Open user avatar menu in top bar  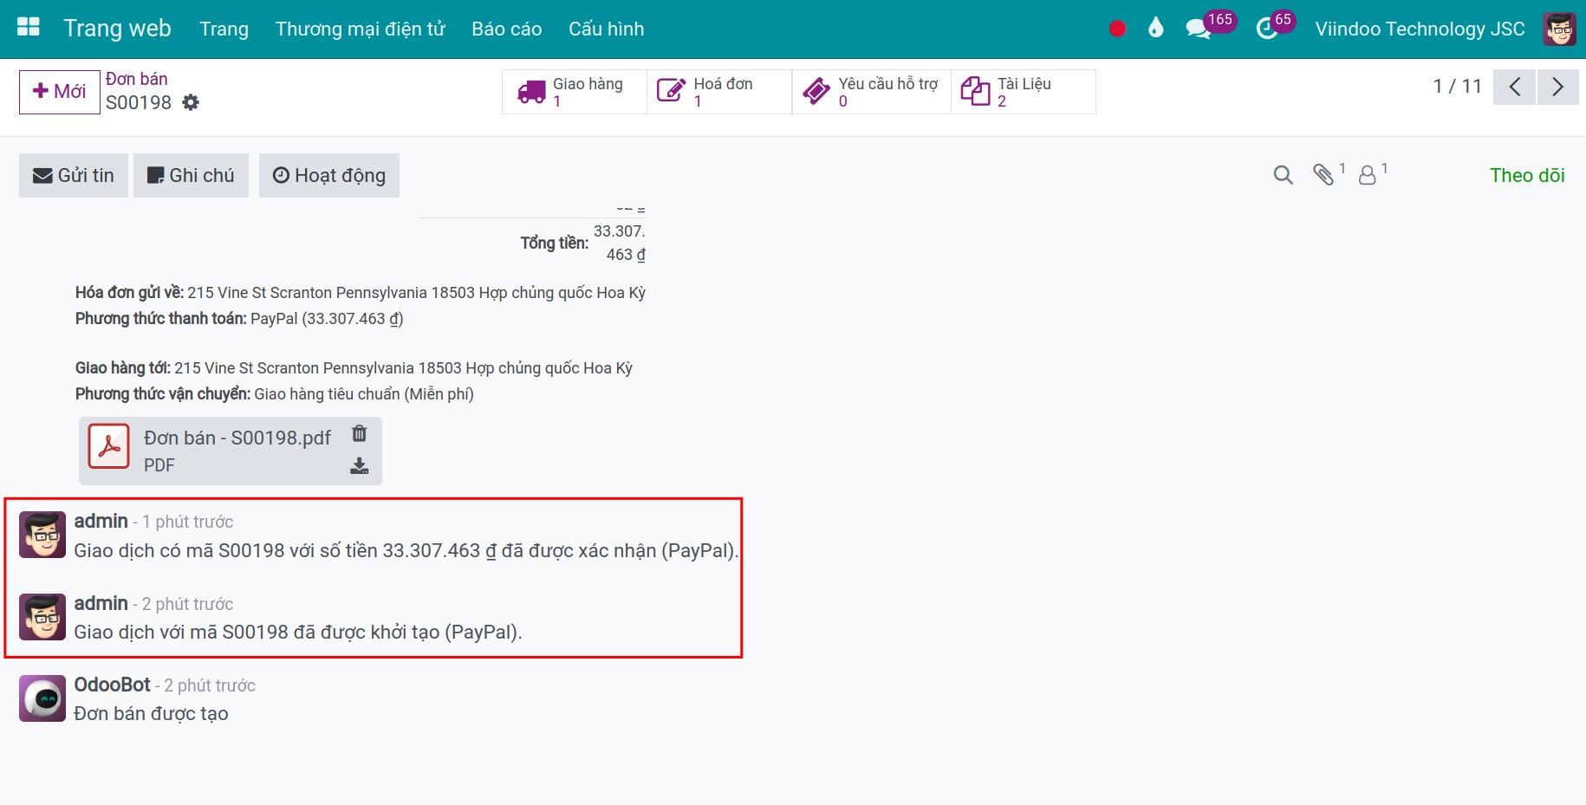pos(1559,29)
